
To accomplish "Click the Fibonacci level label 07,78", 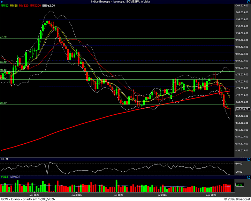I will coord(3,37).
